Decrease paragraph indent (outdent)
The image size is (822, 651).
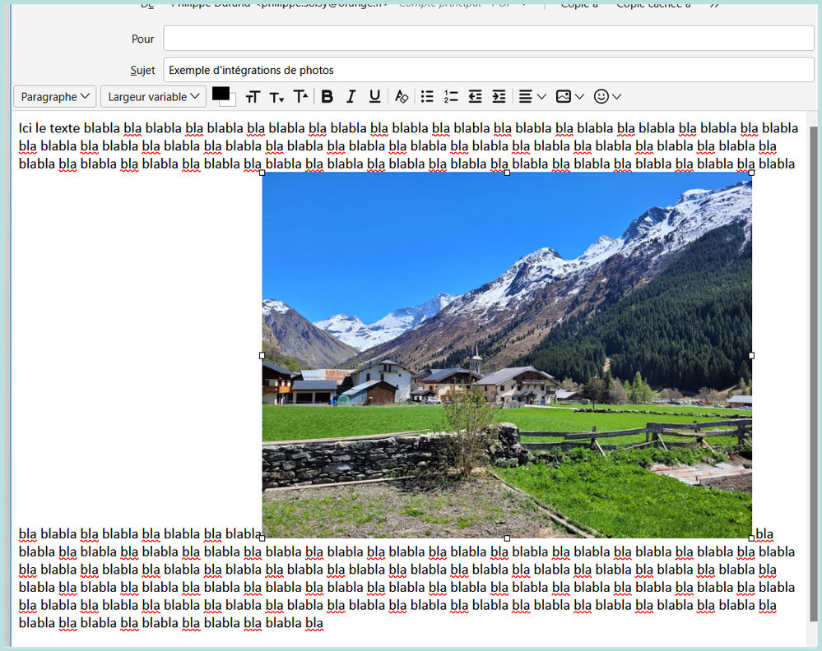(x=475, y=97)
